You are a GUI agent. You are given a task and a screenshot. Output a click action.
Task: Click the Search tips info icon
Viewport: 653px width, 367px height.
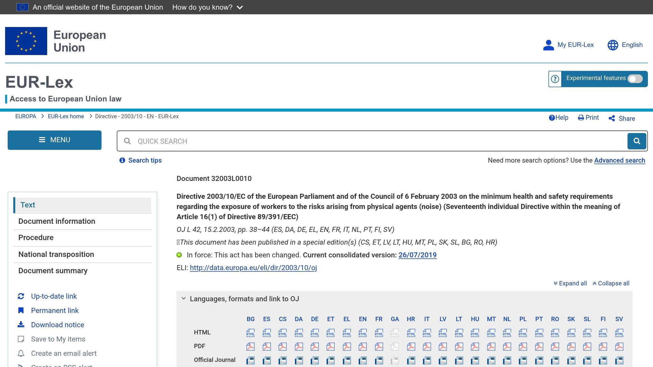(122, 160)
